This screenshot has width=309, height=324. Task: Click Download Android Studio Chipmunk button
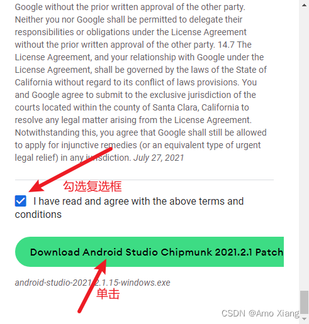point(149,252)
